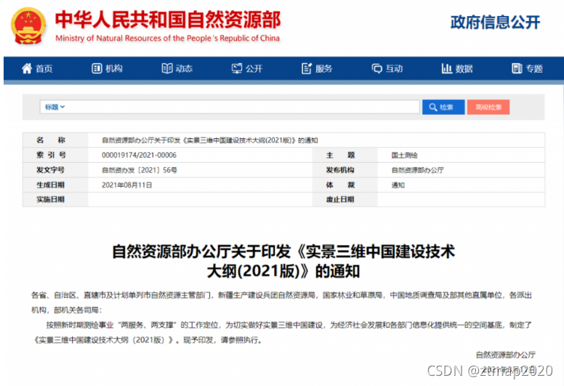The image size is (564, 386).
Task: Select the date 2021年08月11日
Action: pos(126,185)
